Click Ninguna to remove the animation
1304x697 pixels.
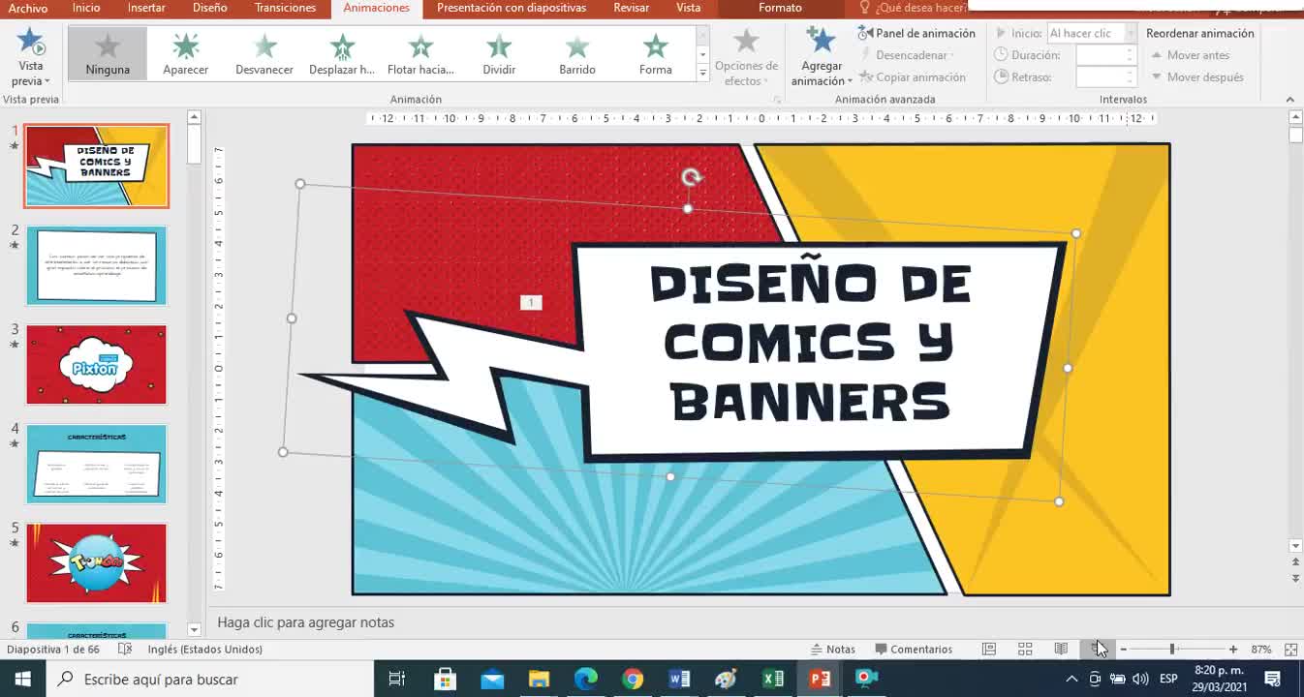pyautogui.click(x=107, y=53)
